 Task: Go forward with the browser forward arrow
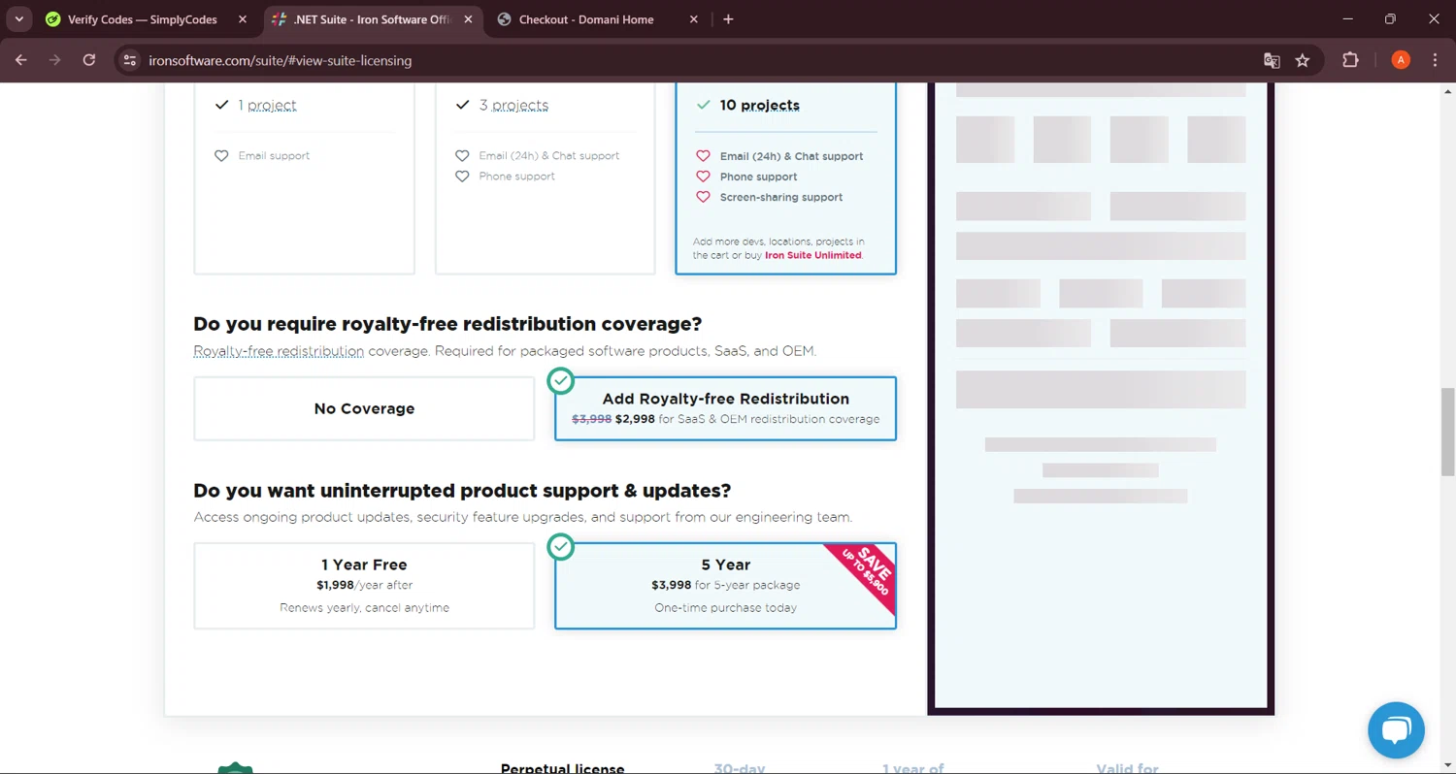point(55,60)
